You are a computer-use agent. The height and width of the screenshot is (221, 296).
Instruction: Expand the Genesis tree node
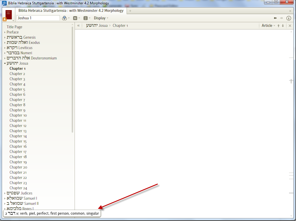pos(5,38)
